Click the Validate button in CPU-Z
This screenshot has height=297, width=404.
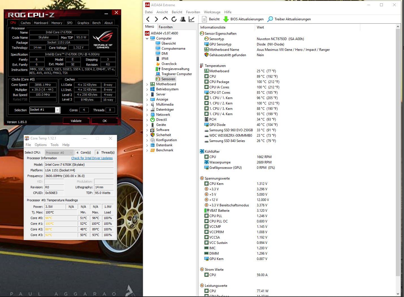76,121
